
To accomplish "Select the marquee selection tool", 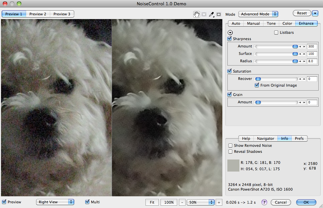I will 204,14.
